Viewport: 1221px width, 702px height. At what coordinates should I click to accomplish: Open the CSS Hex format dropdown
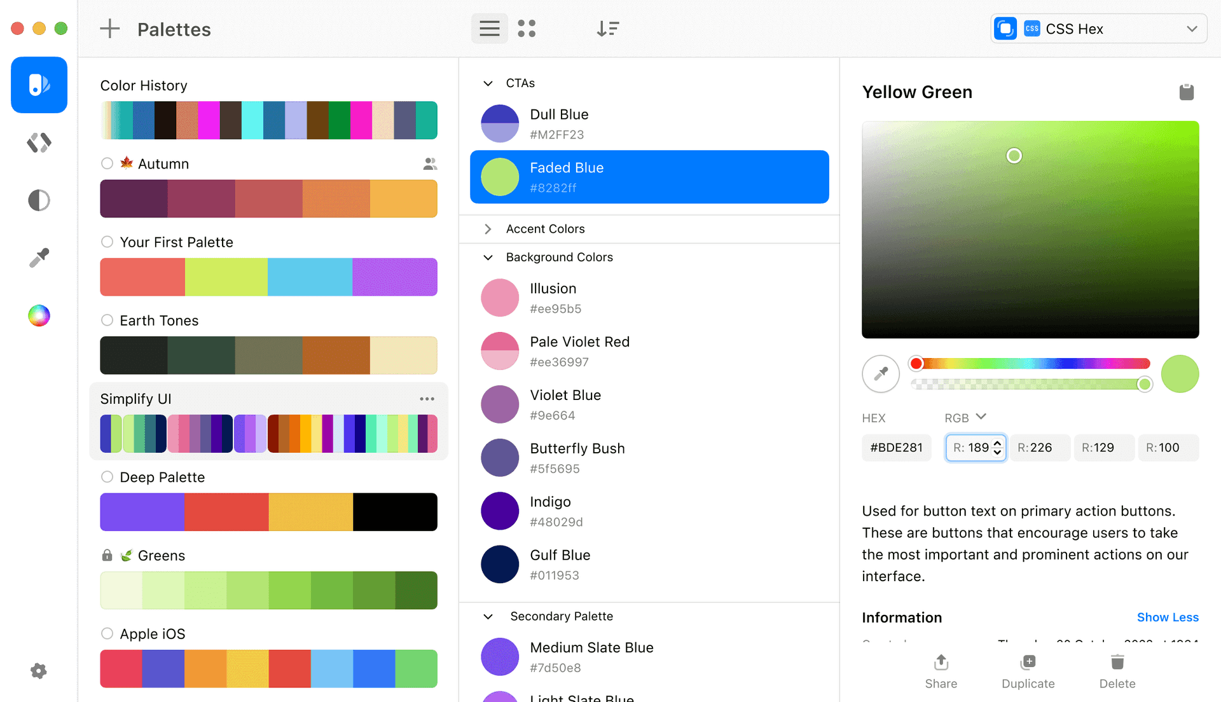(1099, 29)
